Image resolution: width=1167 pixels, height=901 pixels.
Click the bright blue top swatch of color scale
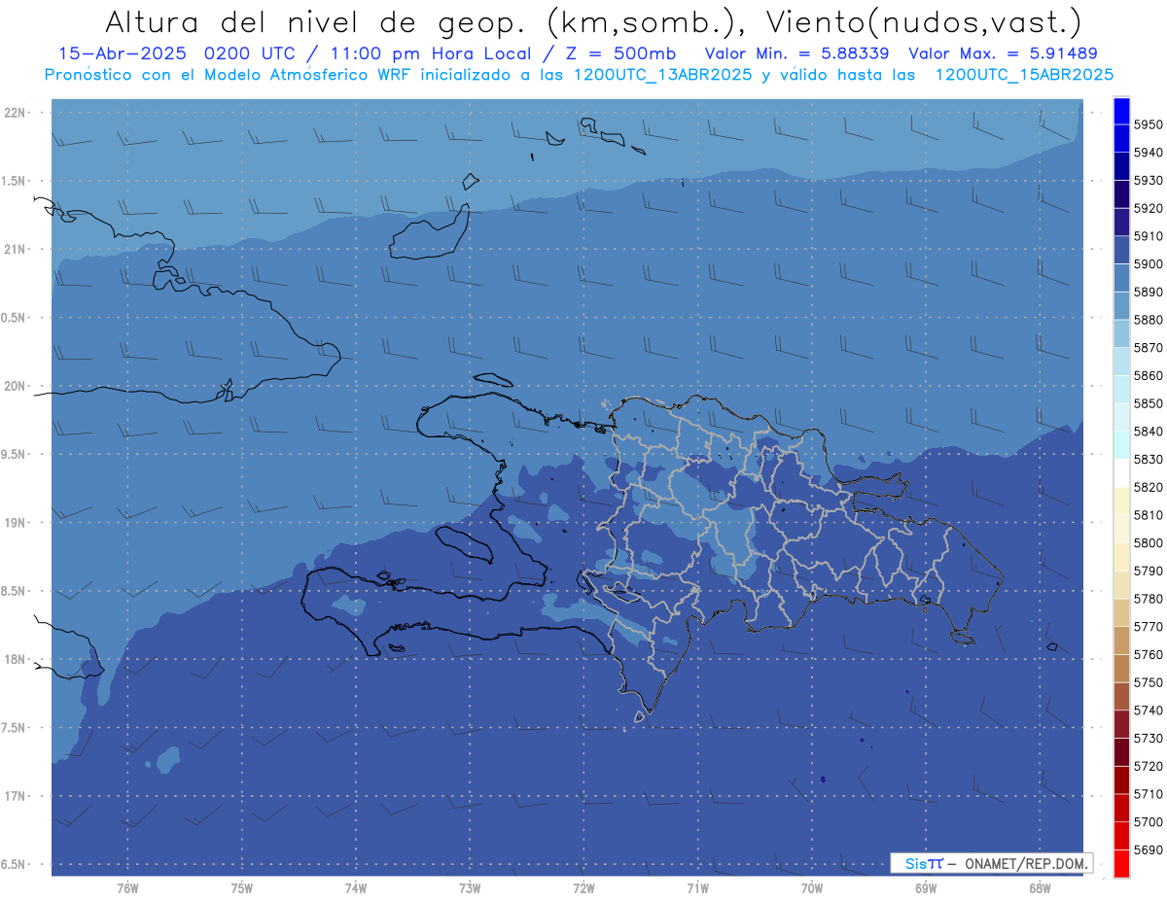(1120, 111)
